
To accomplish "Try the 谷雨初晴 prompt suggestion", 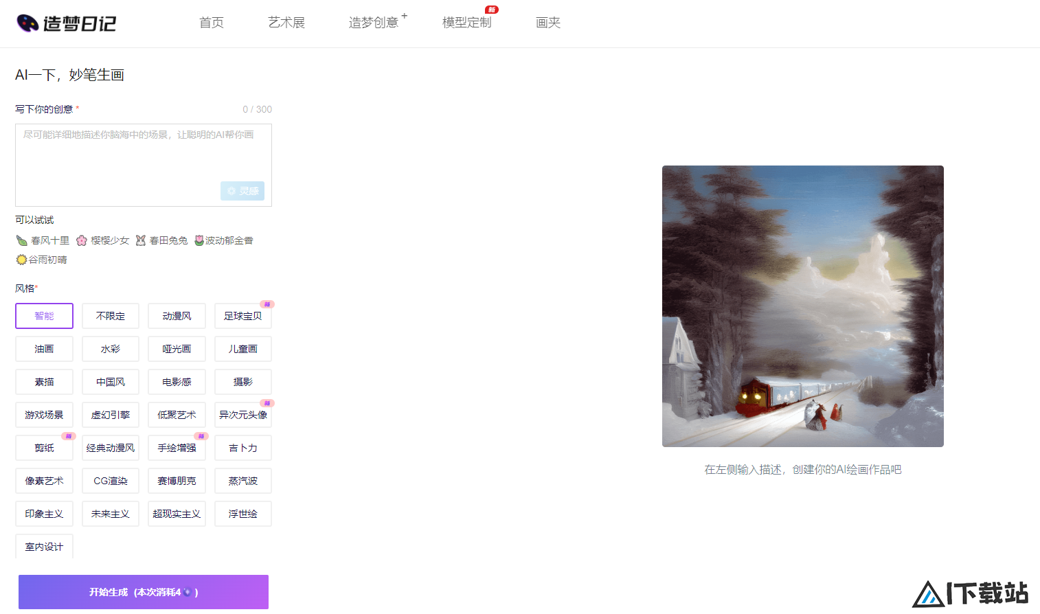I will tap(41, 260).
